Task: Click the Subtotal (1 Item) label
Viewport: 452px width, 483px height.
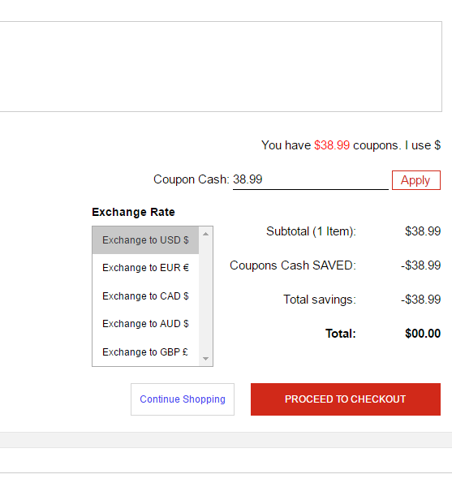Action: (311, 231)
